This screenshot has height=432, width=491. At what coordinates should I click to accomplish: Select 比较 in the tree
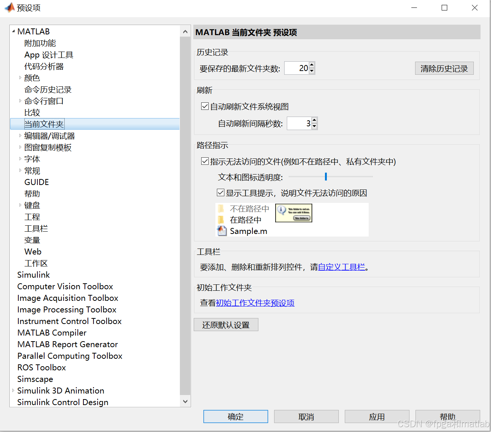[32, 112]
